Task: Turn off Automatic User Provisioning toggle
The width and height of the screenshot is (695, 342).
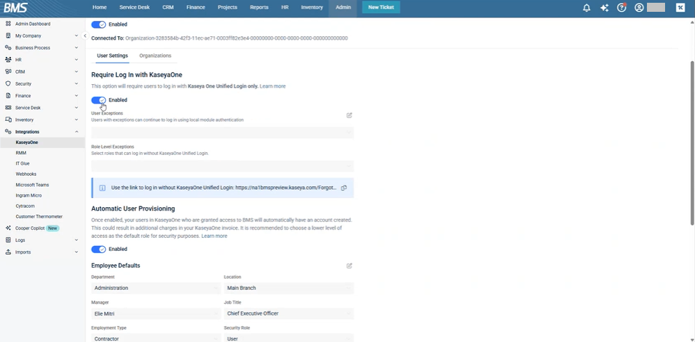Action: pos(99,249)
